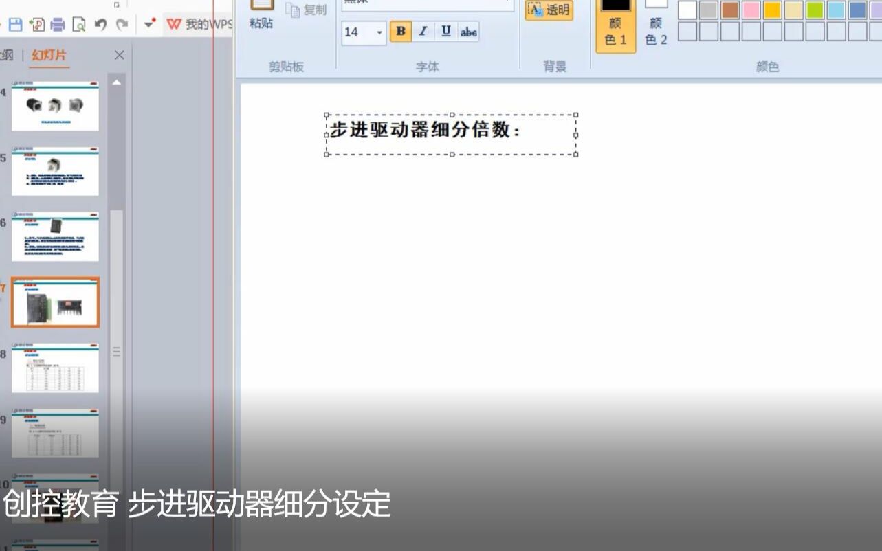
Task: Click the Print icon
Action: [x=58, y=25]
